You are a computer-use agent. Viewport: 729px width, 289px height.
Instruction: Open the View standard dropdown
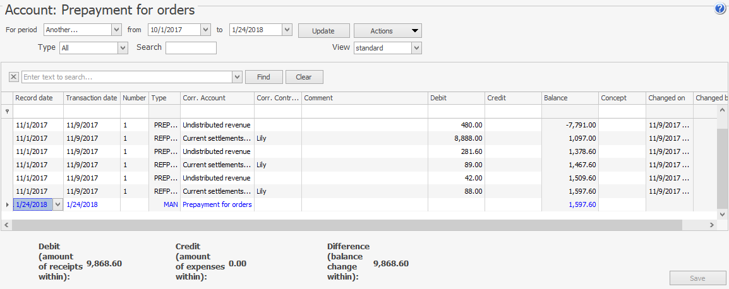click(x=416, y=48)
